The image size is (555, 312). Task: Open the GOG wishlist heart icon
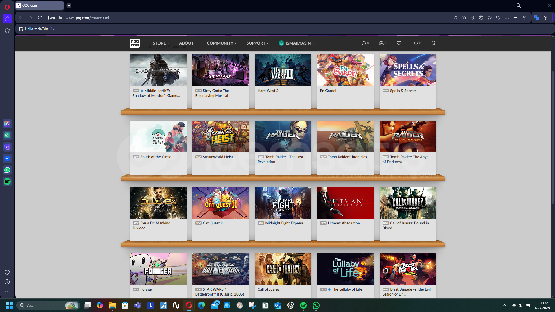pyautogui.click(x=399, y=43)
